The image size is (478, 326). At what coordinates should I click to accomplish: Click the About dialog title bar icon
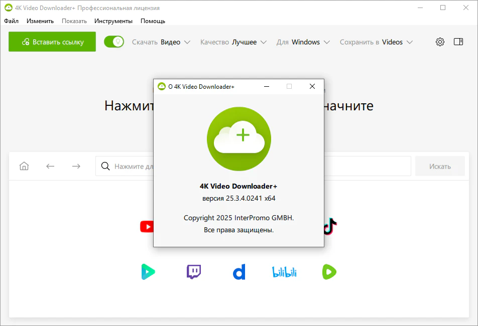(162, 86)
